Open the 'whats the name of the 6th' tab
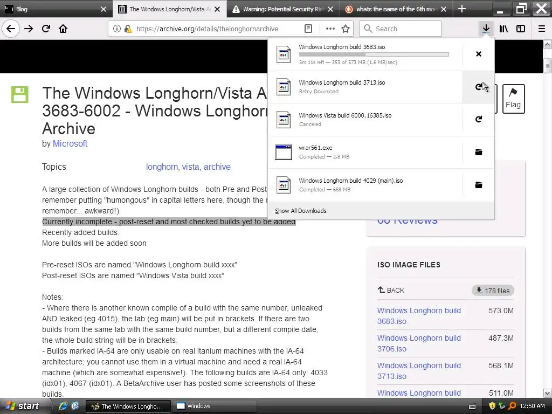Screen dimensions: 552x414 click(x=397, y=9)
